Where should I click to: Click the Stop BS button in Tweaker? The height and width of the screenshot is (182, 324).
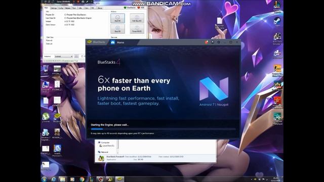pos(117,29)
